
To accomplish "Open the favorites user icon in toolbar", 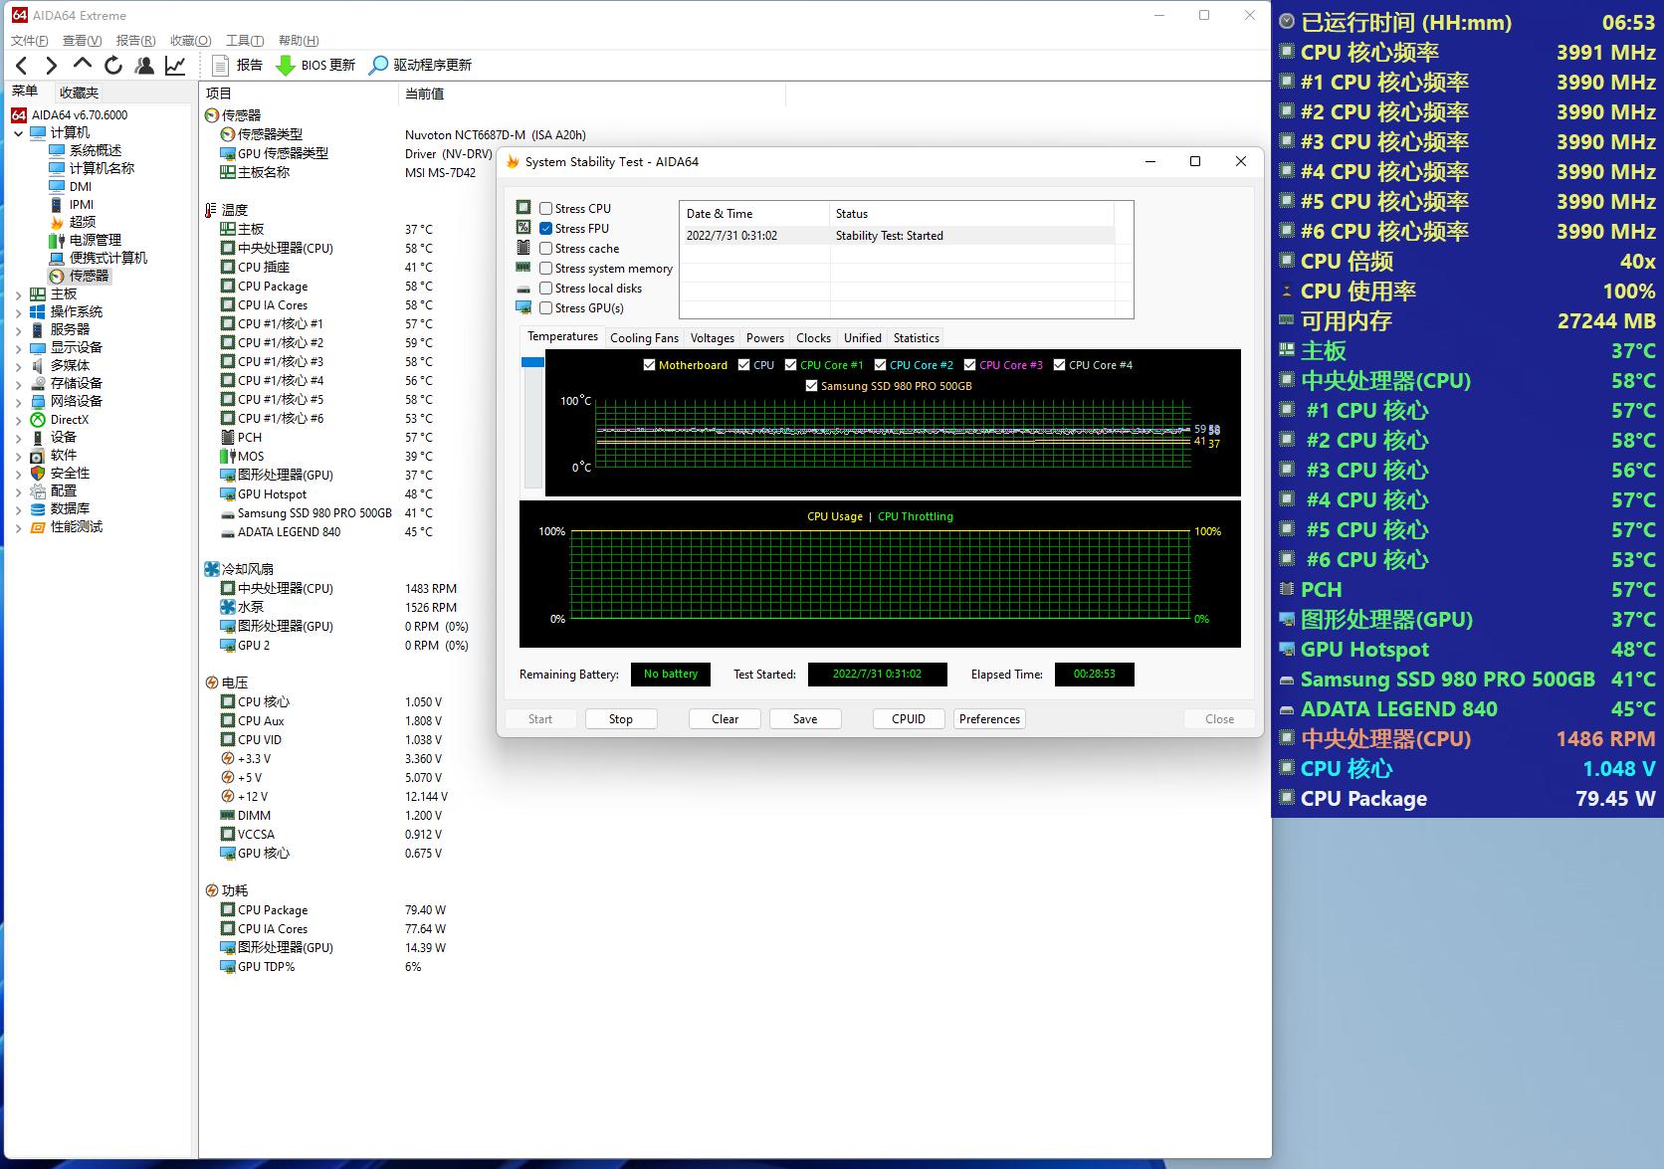I will (x=144, y=66).
